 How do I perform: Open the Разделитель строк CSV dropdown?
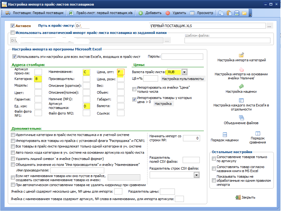(197, 175)
